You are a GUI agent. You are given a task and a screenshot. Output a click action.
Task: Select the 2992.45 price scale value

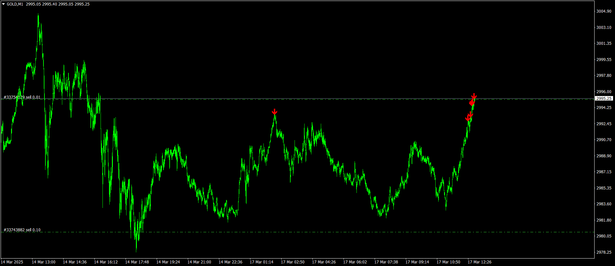(604, 124)
